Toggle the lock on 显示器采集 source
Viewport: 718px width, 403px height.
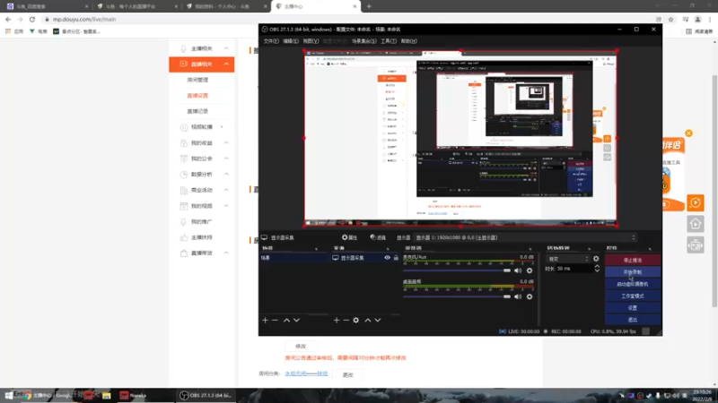point(396,258)
